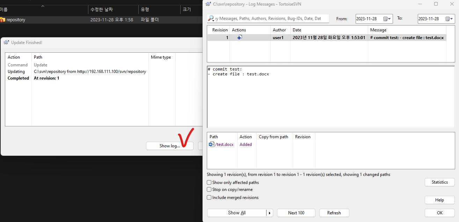Click the repository folder icon in Explorer
The image size is (459, 222).
tap(2, 20)
